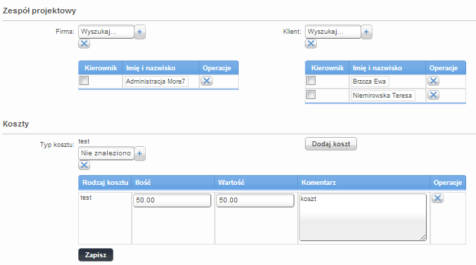Open the Firma search combo box
Viewport: 476px width, 265px height.
click(x=106, y=32)
